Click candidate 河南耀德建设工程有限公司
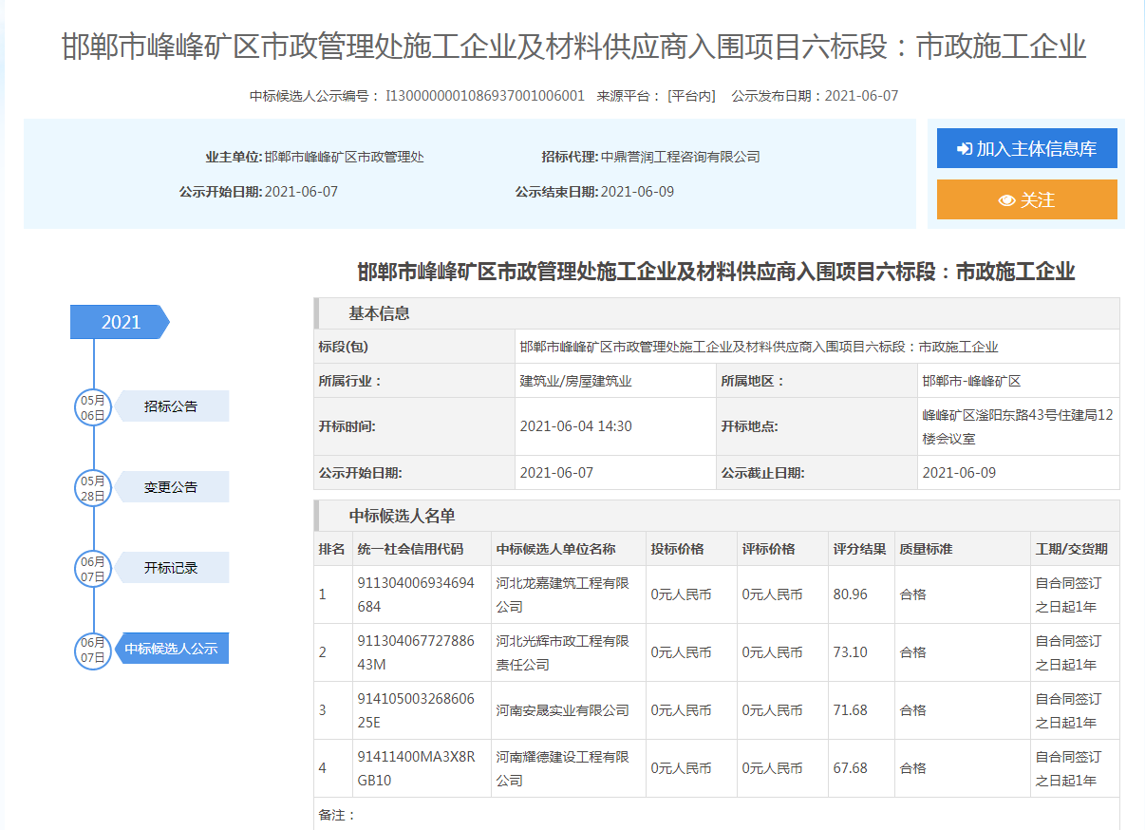 [x=562, y=768]
